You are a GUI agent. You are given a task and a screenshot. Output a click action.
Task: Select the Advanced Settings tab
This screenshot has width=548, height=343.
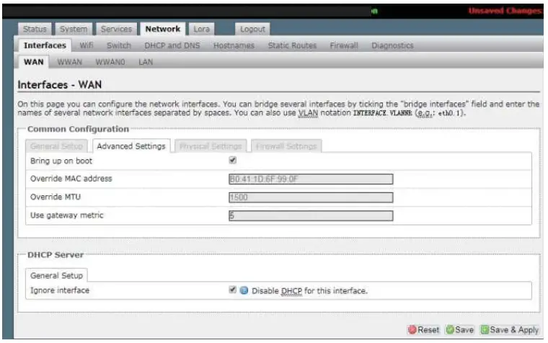131,146
